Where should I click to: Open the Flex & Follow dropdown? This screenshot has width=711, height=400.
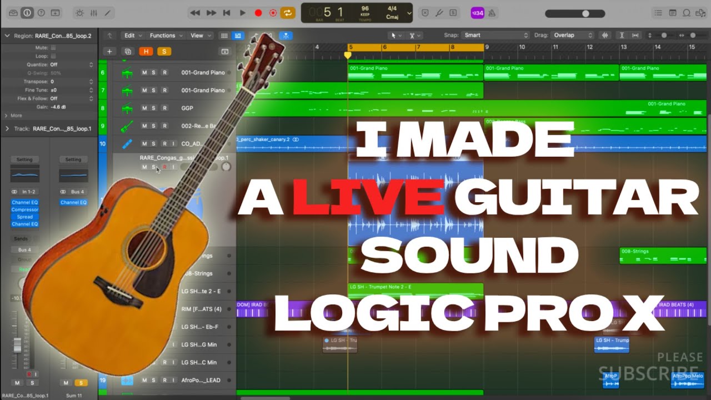[x=72, y=98]
